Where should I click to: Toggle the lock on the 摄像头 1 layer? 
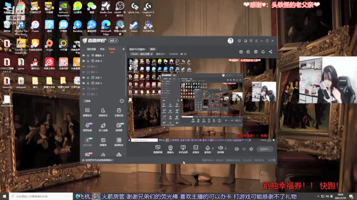pyautogui.click(x=88, y=55)
